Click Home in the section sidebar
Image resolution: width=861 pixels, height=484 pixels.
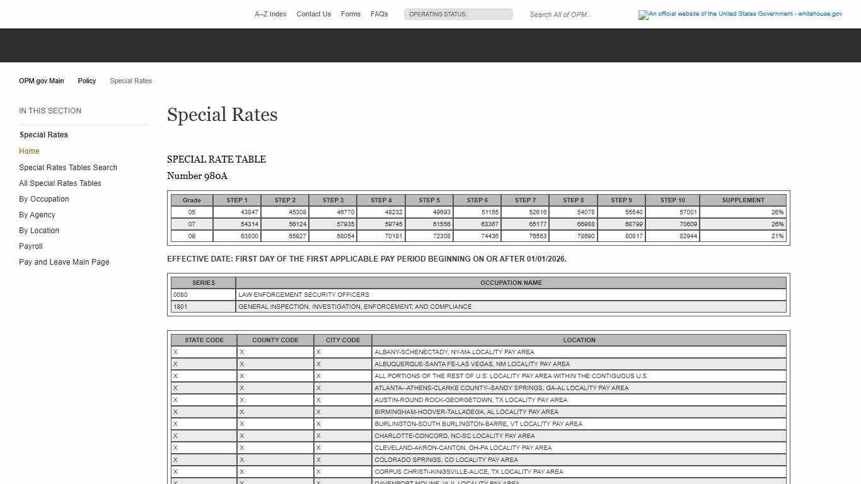click(29, 151)
